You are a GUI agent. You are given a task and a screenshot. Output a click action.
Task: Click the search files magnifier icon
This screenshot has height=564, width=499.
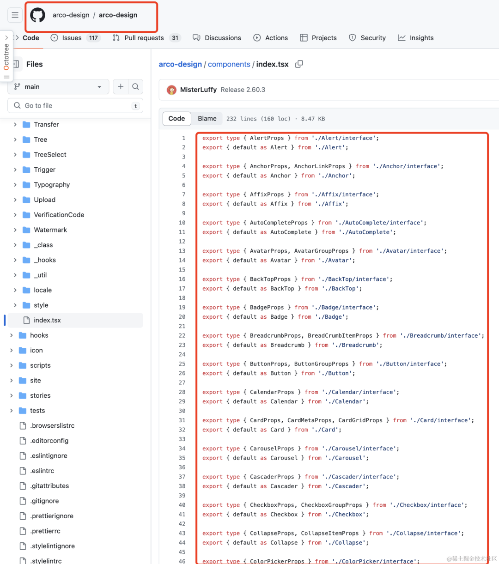tap(135, 86)
